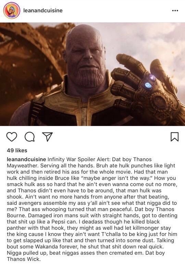
Task: Share the post using the paper plane icon
Action: 47,137
